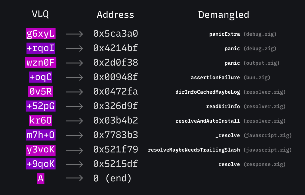Click the arrow pointing to 0x0472fa

[x=74, y=92]
